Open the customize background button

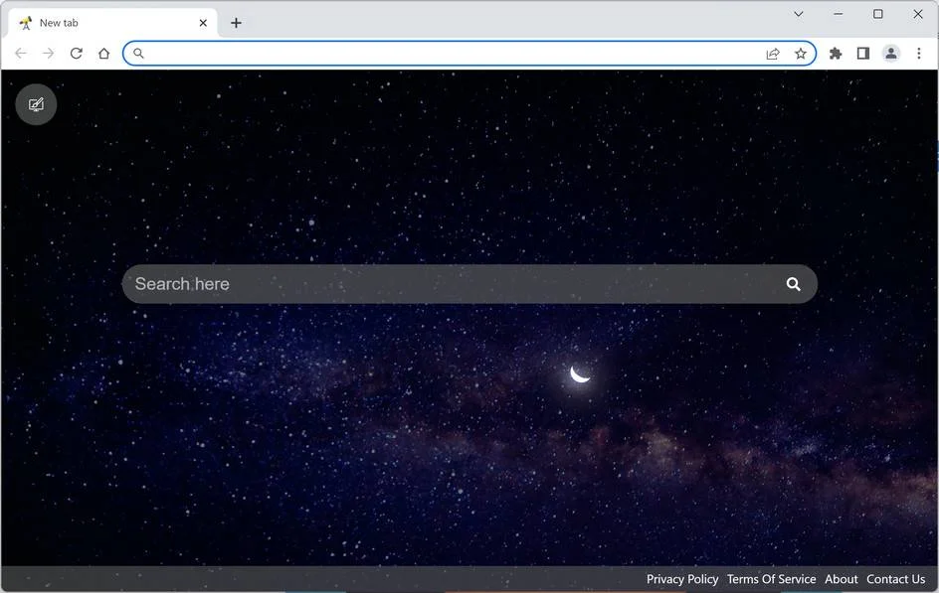[x=36, y=104]
